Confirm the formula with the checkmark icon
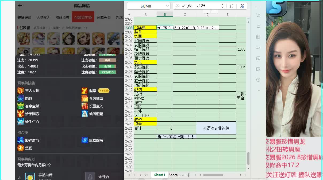This screenshot has height=180, width=323. click(x=183, y=6)
